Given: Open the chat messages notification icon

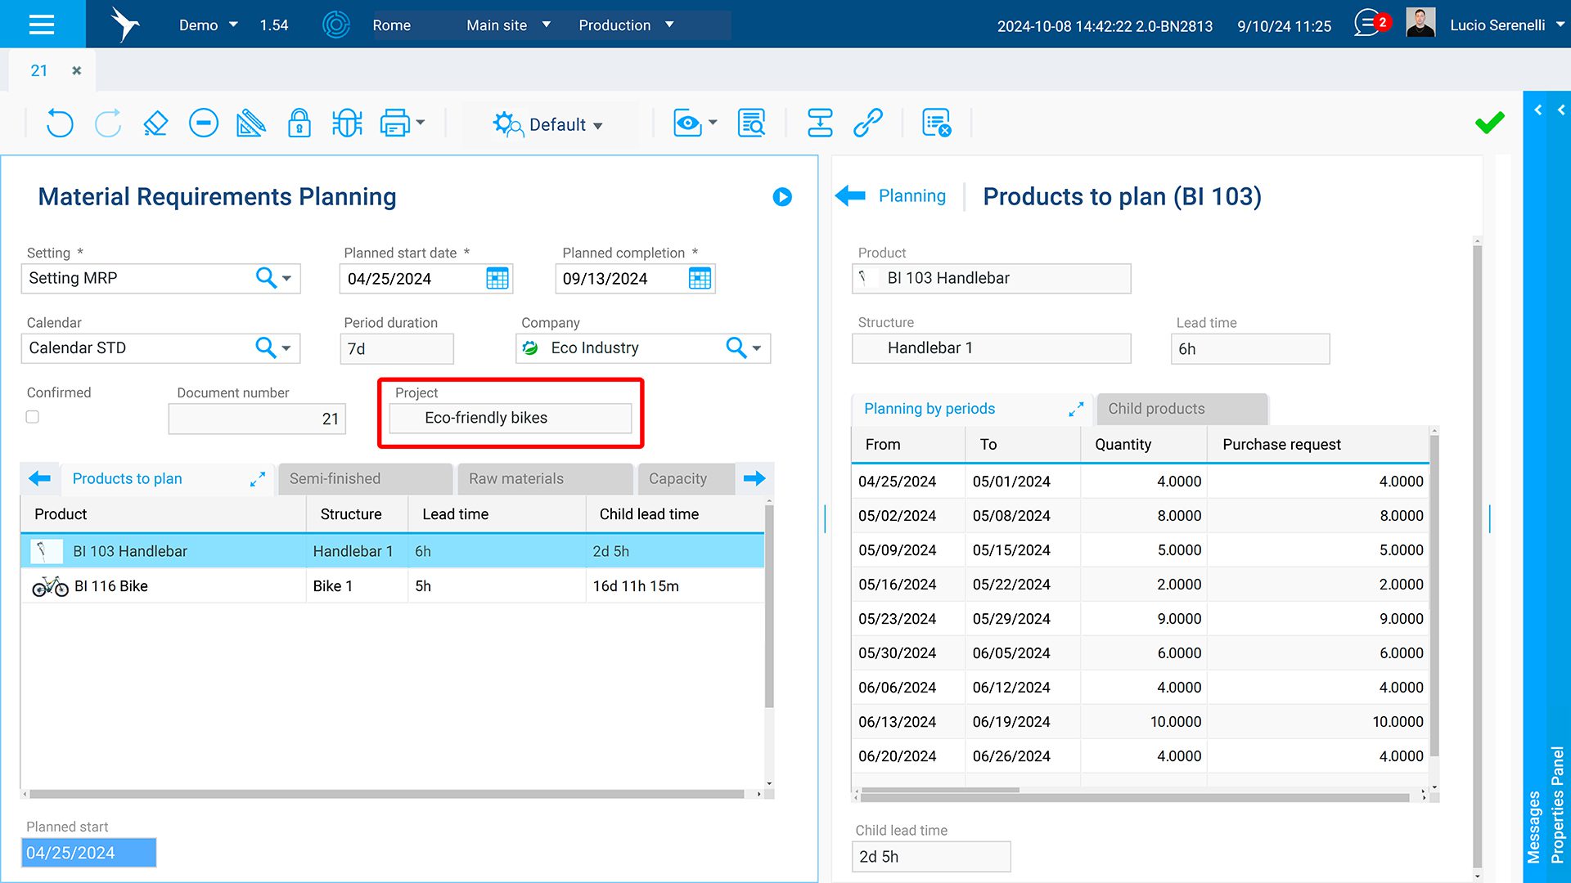Looking at the screenshot, I should coord(1367,24).
